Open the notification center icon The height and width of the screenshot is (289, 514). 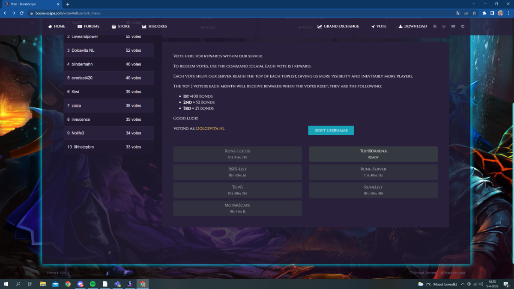[x=507, y=284]
